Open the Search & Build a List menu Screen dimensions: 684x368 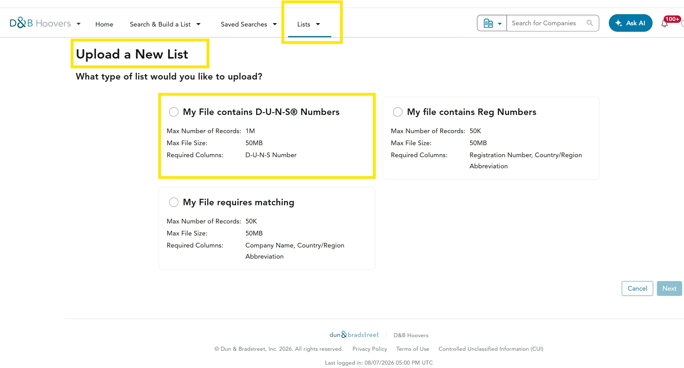point(160,24)
